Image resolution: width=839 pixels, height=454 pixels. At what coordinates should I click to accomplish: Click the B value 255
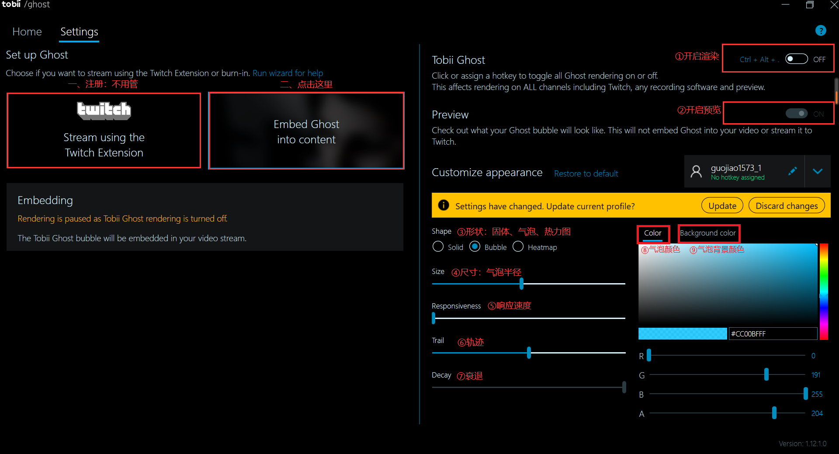coord(817,394)
